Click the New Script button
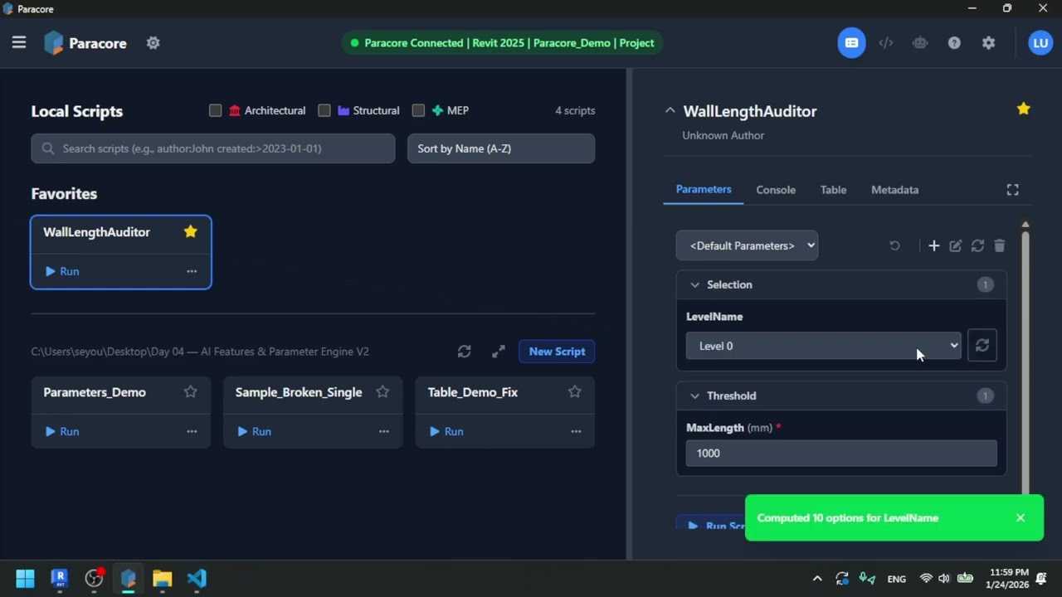The width and height of the screenshot is (1062, 597). point(557,352)
